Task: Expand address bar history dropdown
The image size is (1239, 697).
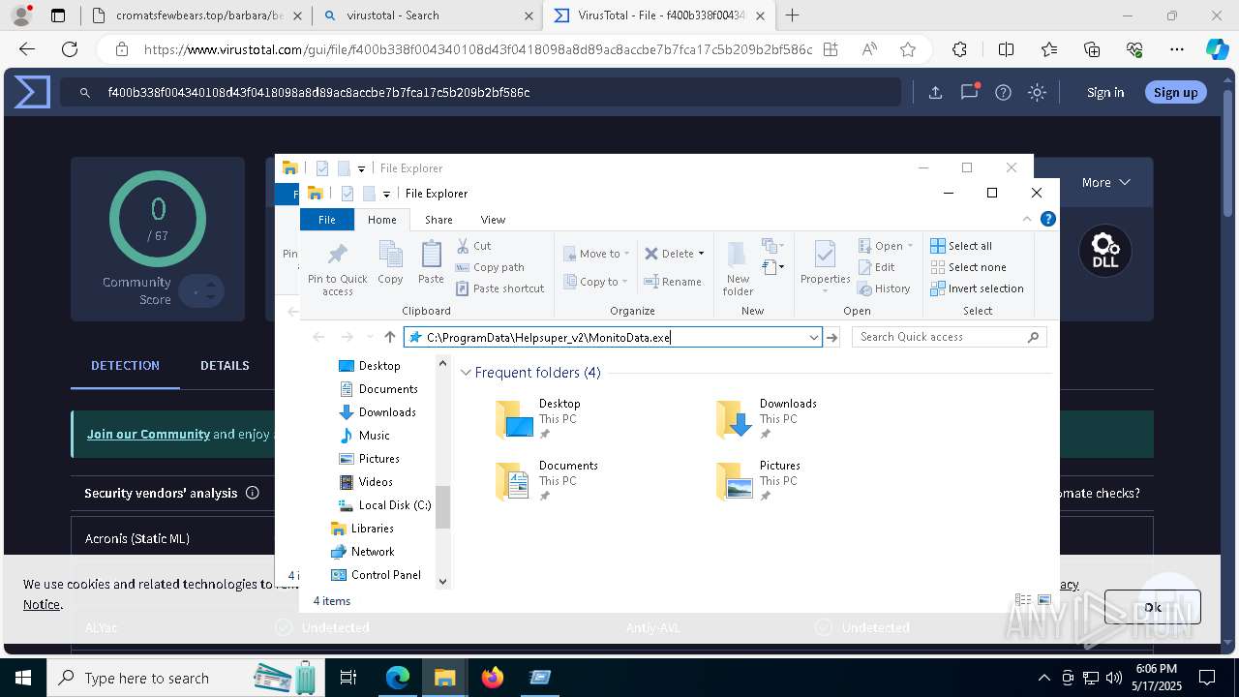Action: pyautogui.click(x=814, y=337)
